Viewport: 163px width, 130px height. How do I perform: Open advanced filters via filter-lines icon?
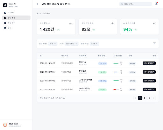coord(154,43)
